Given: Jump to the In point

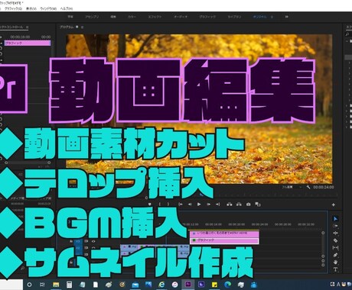Looking at the screenshot, I should click(181, 205).
